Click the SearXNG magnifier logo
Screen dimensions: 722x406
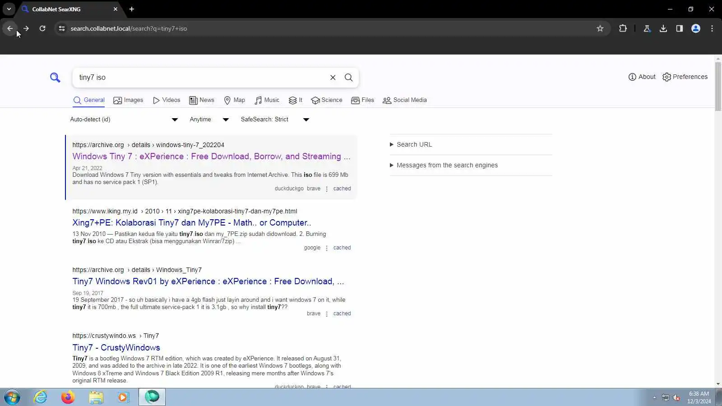[x=55, y=78]
